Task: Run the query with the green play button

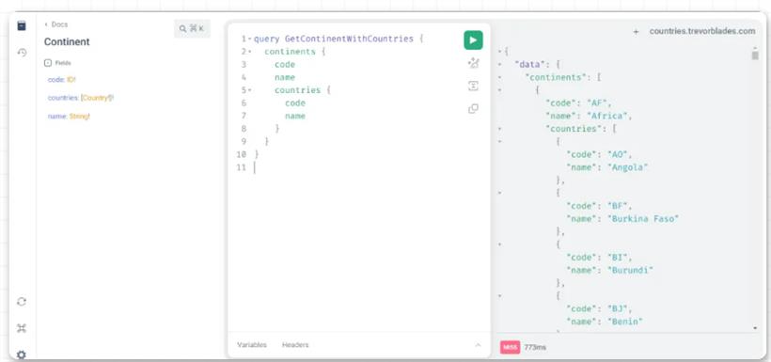Action: [473, 39]
